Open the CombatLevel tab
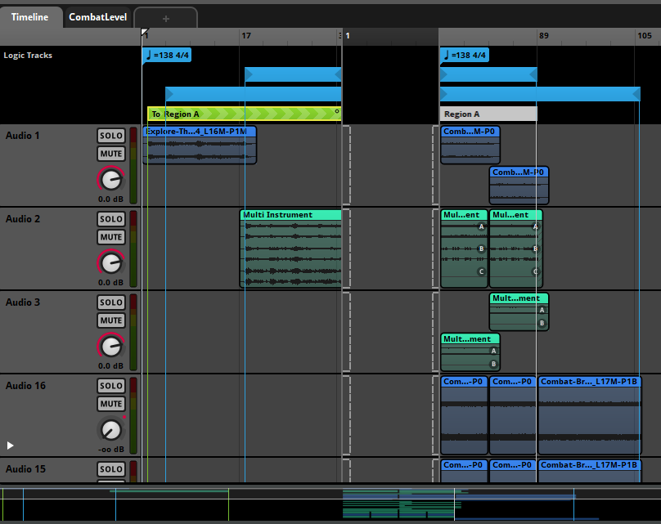The image size is (661, 524). (x=98, y=17)
